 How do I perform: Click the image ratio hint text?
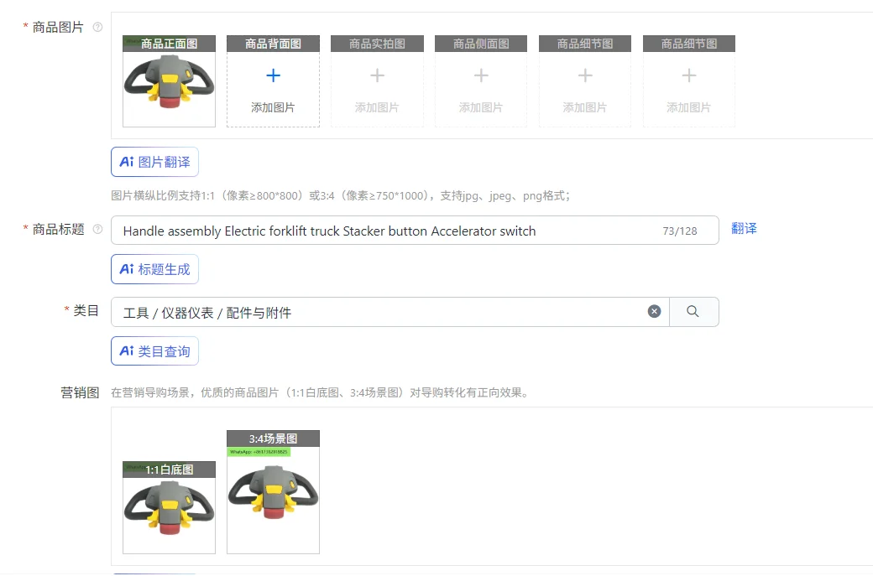coord(340,195)
